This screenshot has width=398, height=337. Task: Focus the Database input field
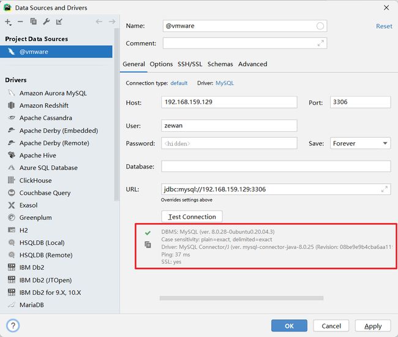click(276, 166)
